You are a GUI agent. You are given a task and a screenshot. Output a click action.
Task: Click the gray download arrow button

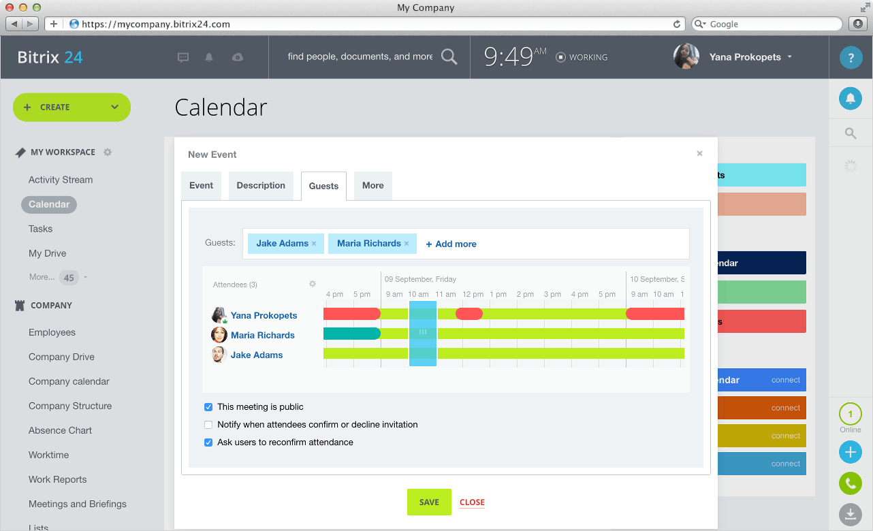click(851, 515)
